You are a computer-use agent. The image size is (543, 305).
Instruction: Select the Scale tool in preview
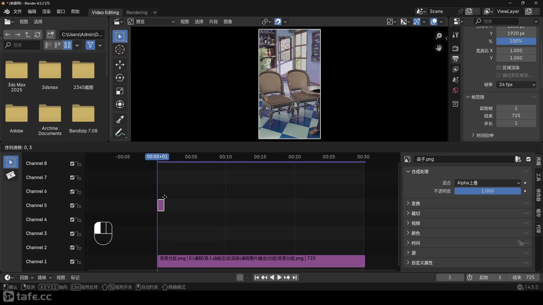pos(120,91)
